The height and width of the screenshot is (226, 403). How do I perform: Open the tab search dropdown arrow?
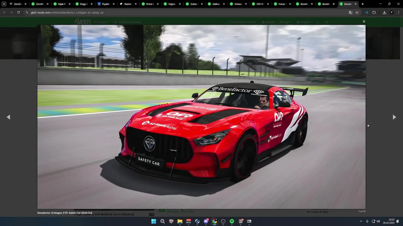4,4
